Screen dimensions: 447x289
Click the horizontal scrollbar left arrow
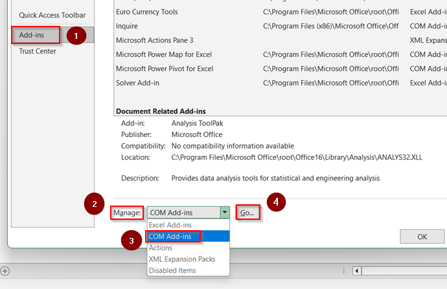pyautogui.click(x=357, y=271)
